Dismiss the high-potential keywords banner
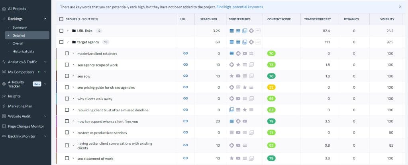 400,7
